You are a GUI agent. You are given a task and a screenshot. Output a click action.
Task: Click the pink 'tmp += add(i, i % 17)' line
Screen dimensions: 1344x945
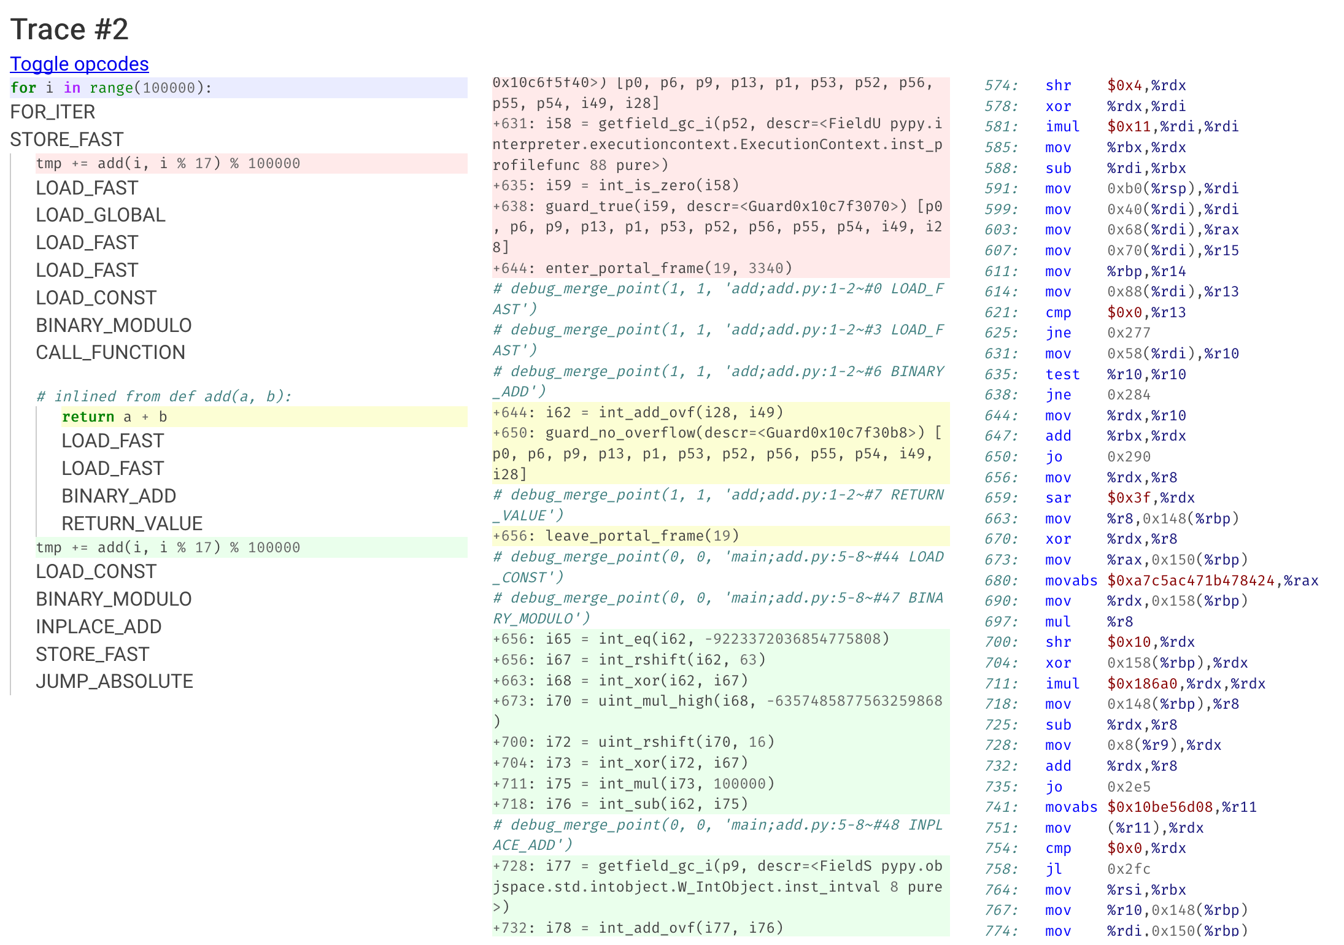click(168, 163)
